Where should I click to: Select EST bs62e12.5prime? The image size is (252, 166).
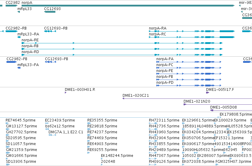(x=47, y=129)
